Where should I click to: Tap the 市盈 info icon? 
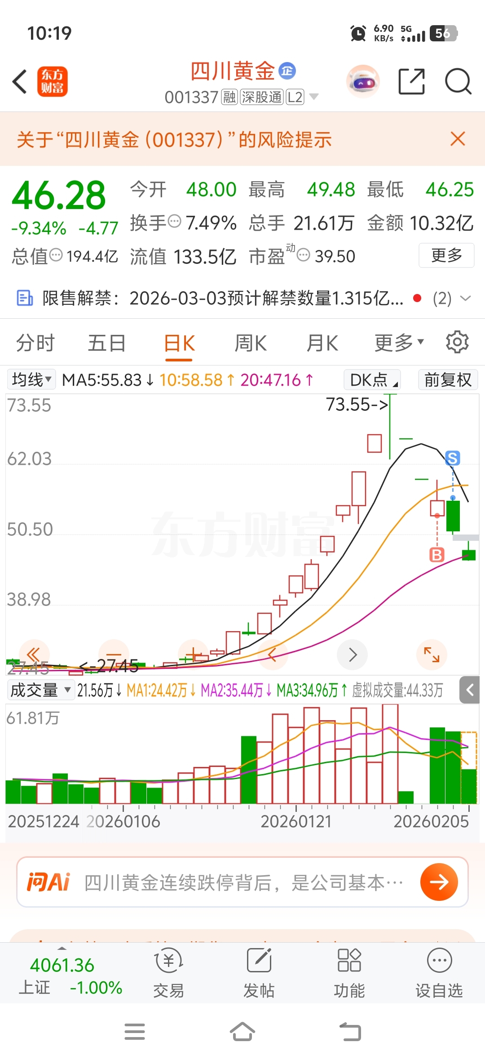[304, 255]
